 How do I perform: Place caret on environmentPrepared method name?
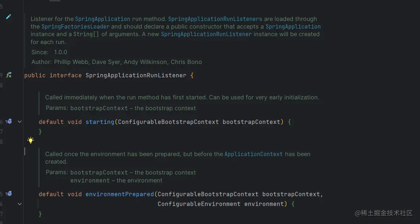pos(120,194)
